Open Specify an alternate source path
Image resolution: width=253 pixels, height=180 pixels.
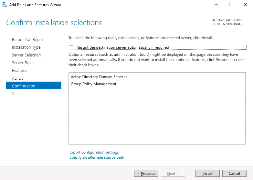coord(97,157)
